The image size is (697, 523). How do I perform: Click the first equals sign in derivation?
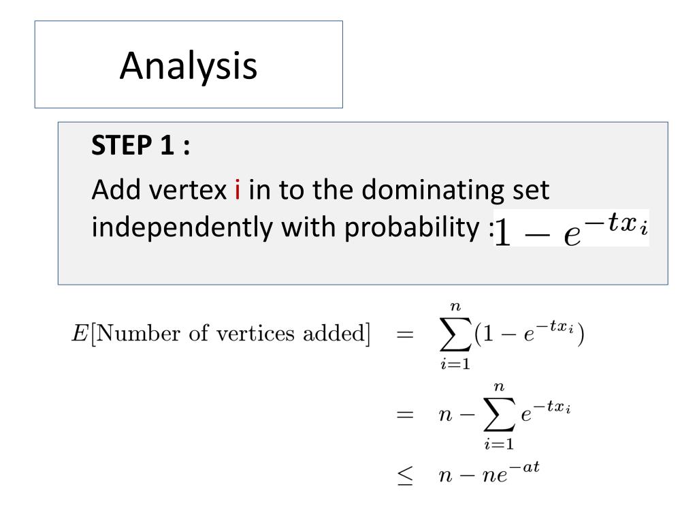(x=405, y=334)
